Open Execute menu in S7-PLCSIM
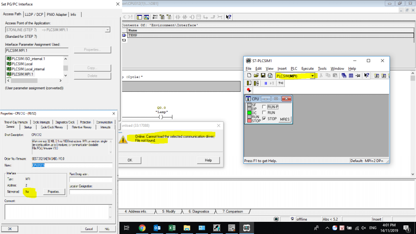Screen dimensions: 416x234 click(x=308, y=68)
